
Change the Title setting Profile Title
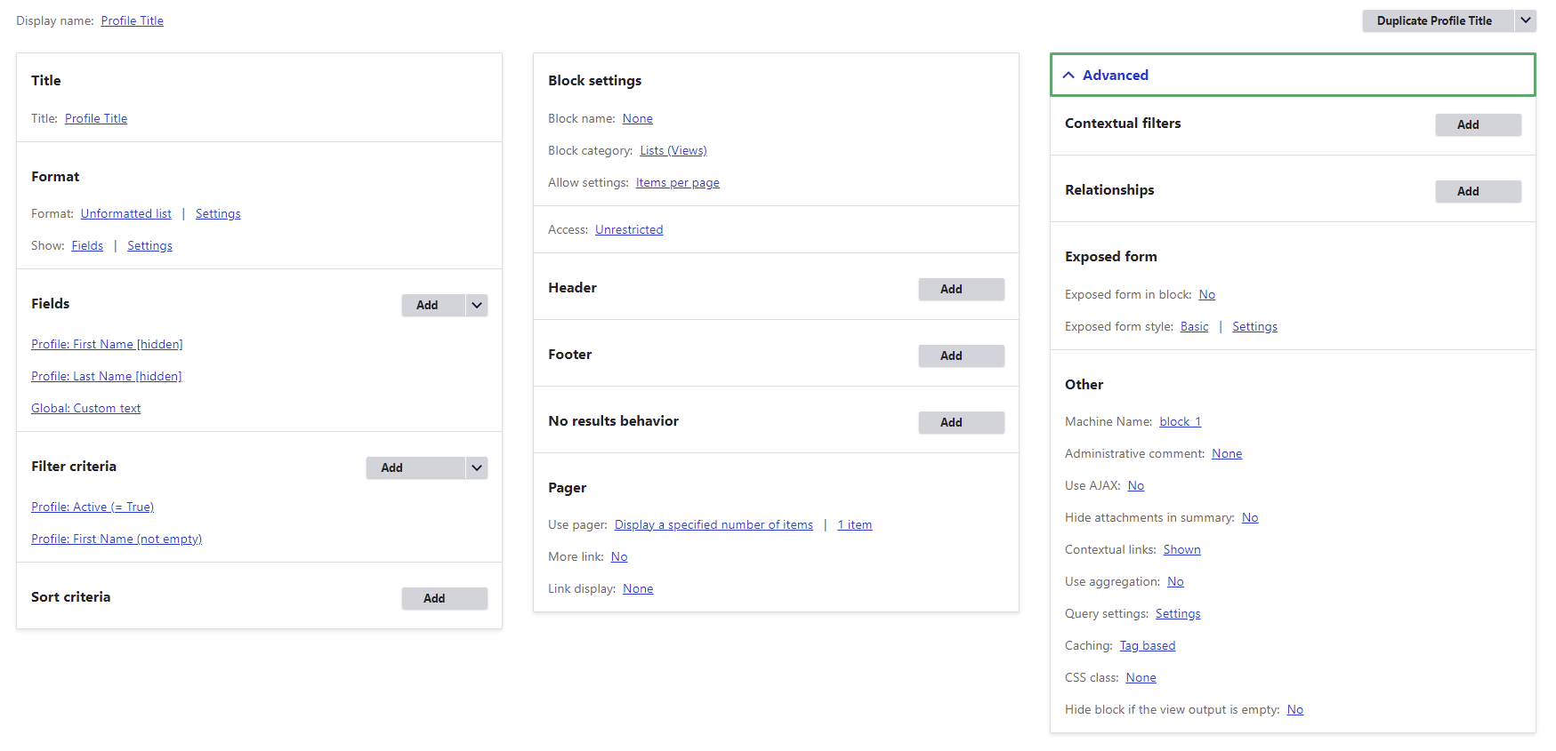96,118
